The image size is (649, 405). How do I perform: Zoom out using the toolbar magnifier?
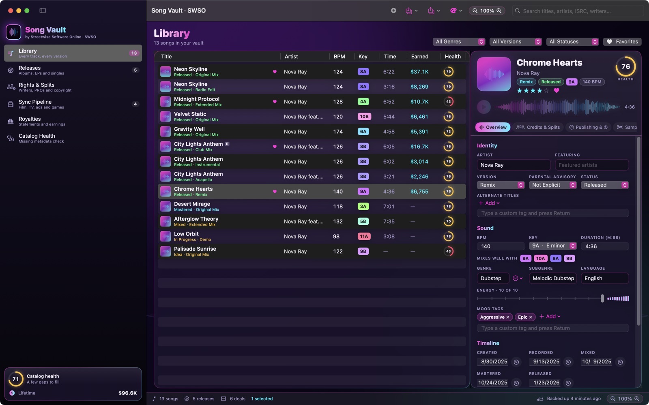point(475,11)
